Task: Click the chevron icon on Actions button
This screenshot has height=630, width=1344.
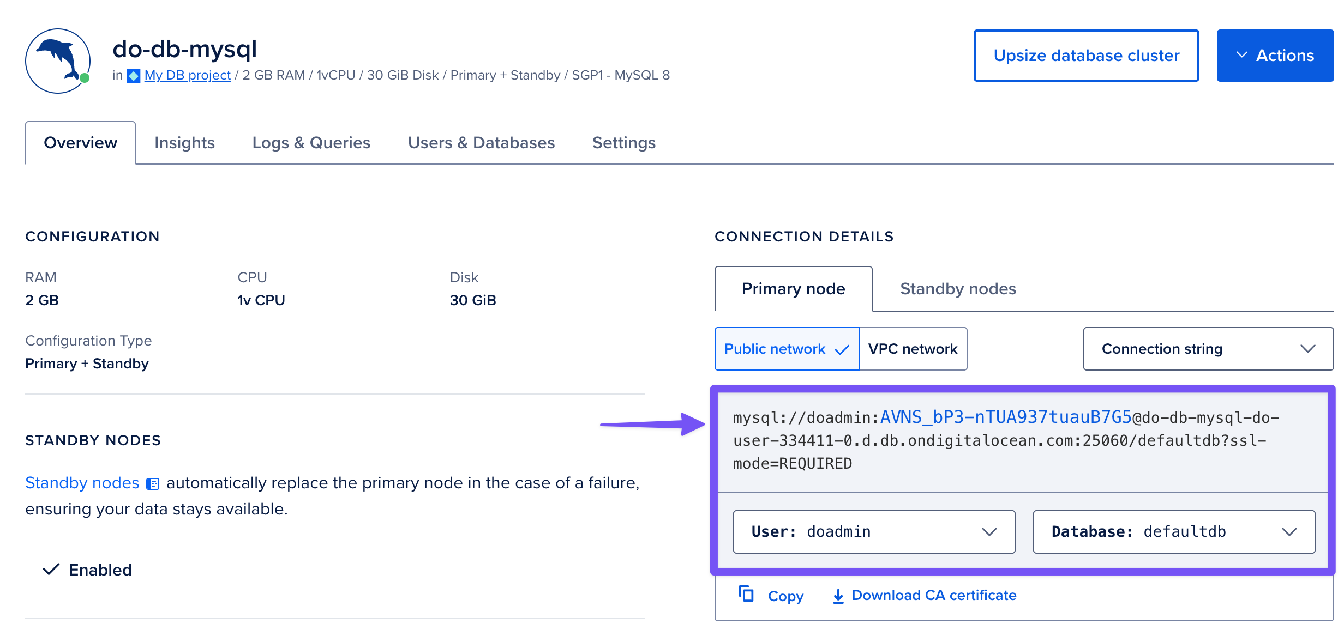Action: click(1242, 55)
